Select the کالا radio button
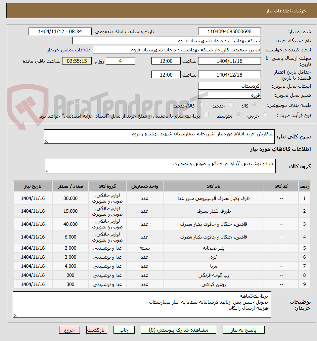This screenshot has width=317, height=341. coord(255,105)
